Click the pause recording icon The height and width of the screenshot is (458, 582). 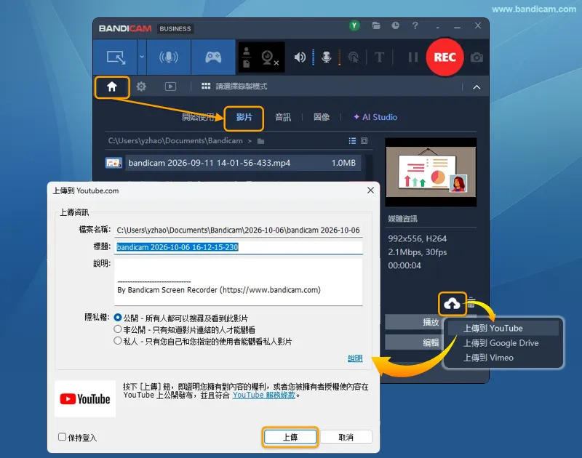[412, 57]
